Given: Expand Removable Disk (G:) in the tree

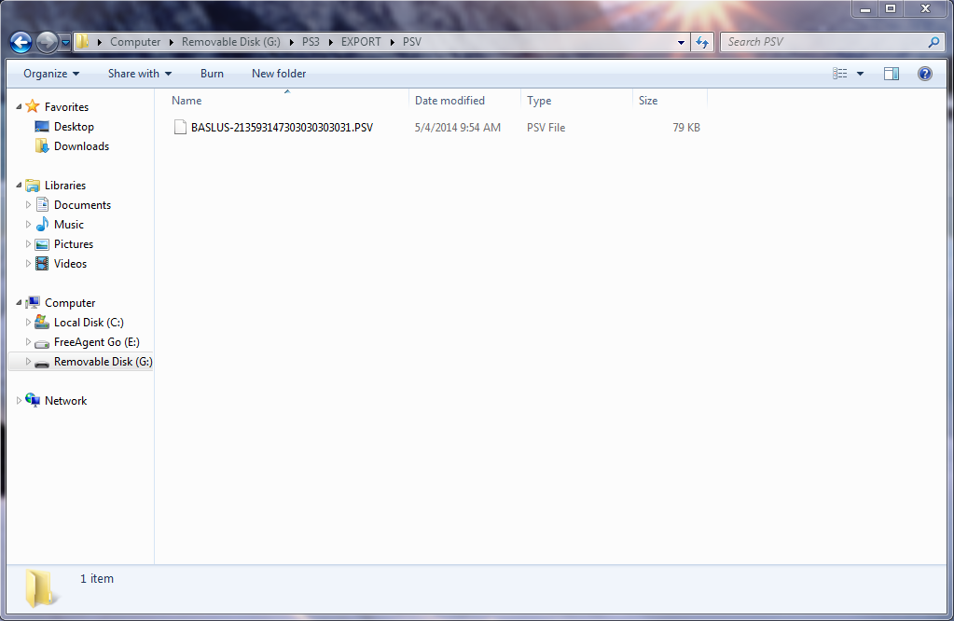Looking at the screenshot, I should pos(28,361).
